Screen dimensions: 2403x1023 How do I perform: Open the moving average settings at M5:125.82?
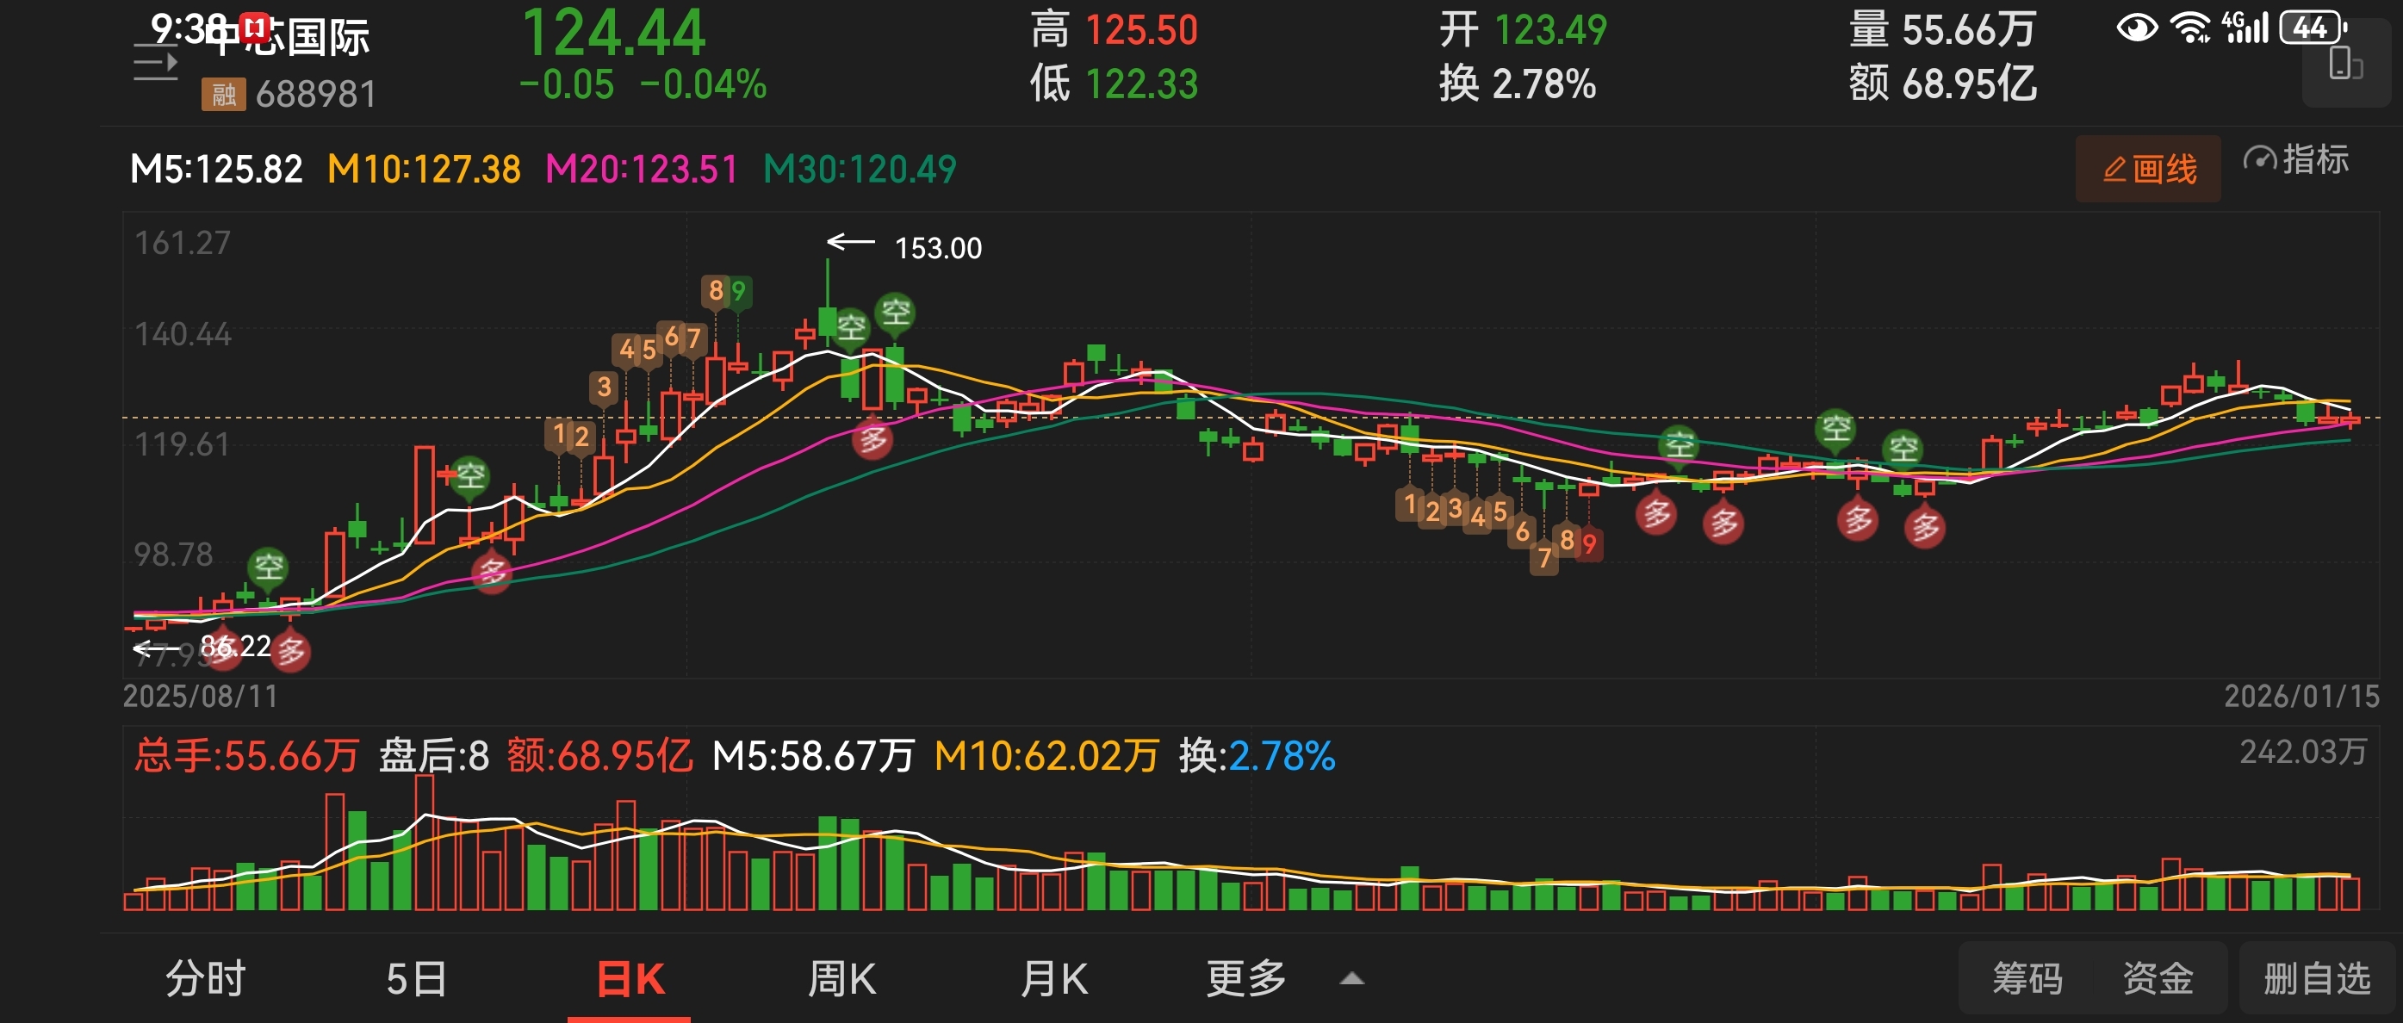coord(216,170)
